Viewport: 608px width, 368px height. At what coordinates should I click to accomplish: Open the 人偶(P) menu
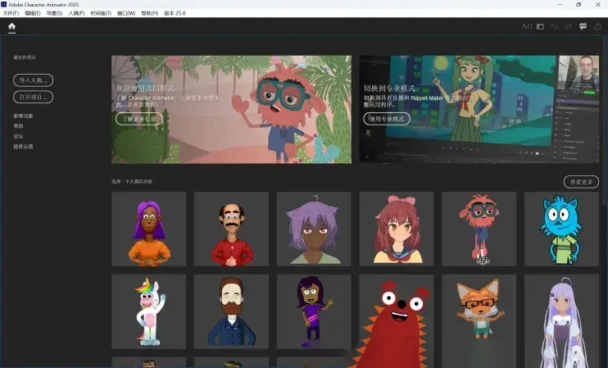(x=76, y=14)
